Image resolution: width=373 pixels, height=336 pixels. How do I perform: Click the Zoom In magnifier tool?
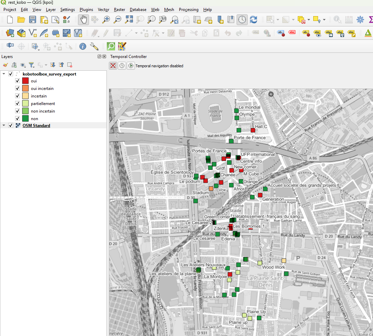point(106,20)
